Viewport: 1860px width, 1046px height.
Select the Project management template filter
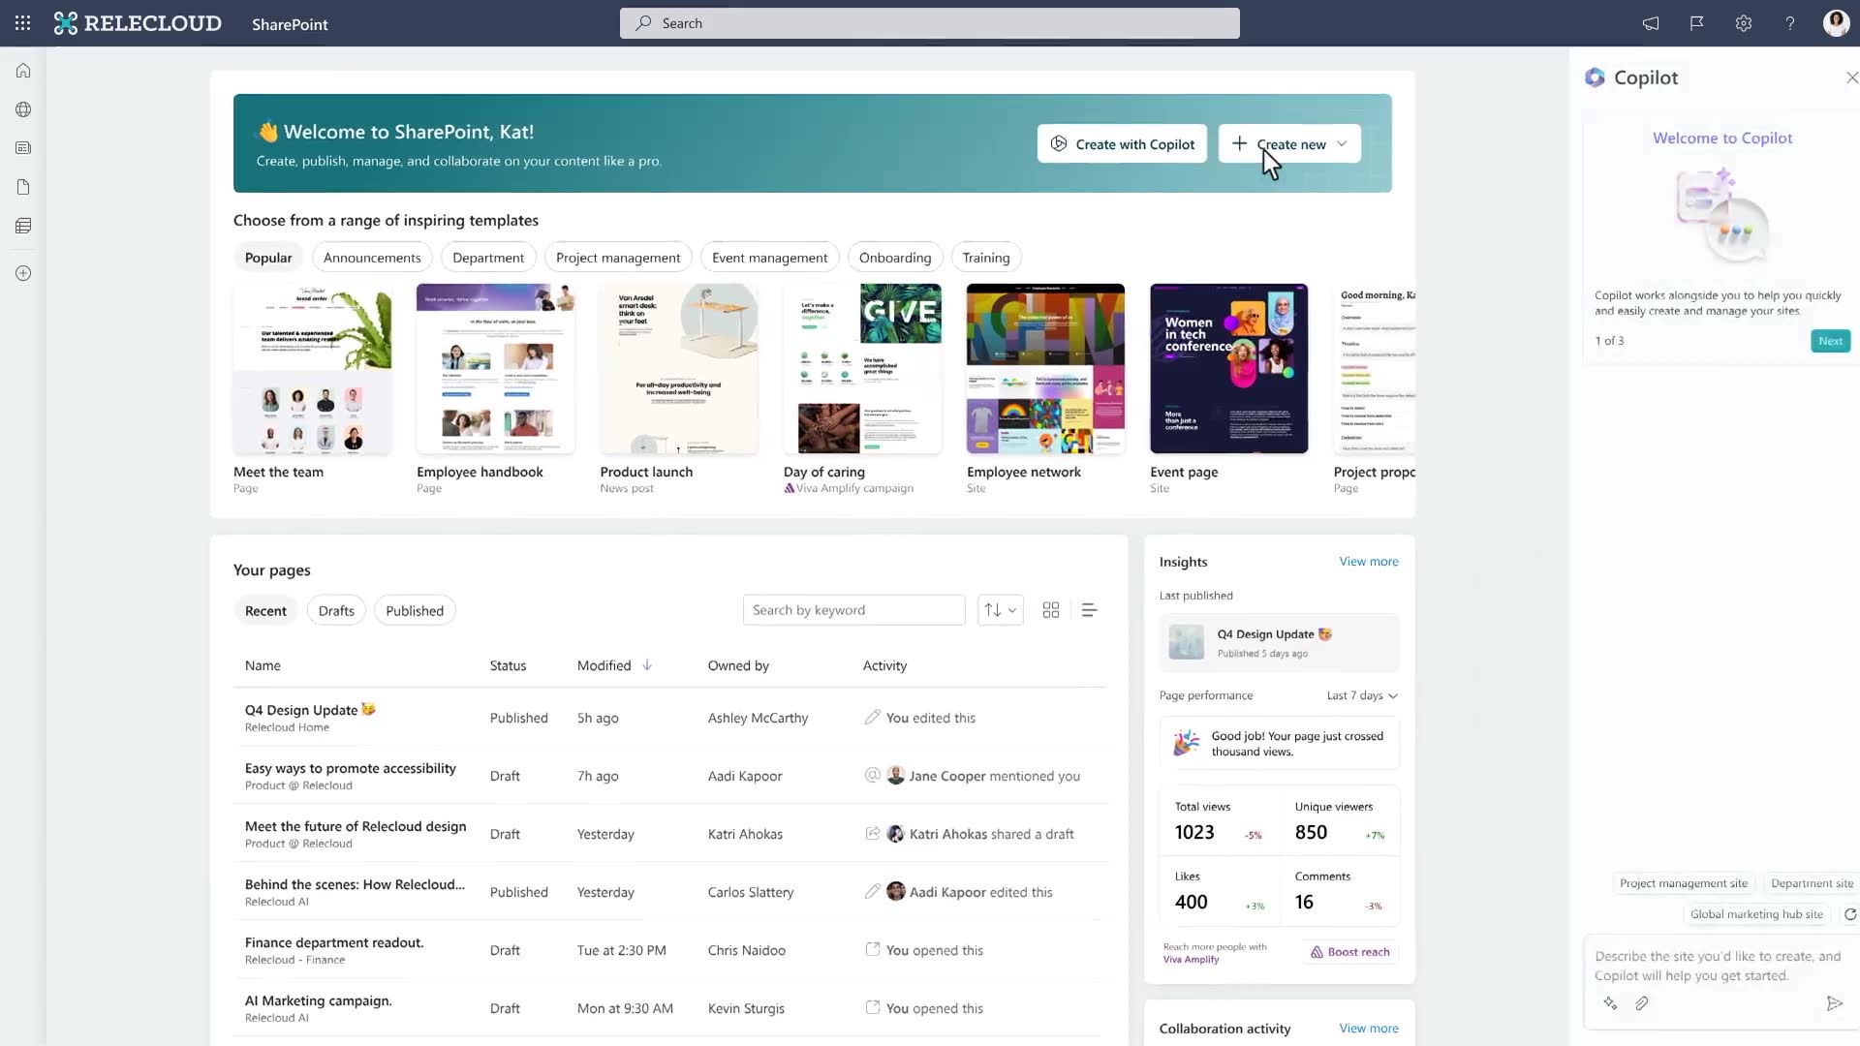pyautogui.click(x=618, y=258)
